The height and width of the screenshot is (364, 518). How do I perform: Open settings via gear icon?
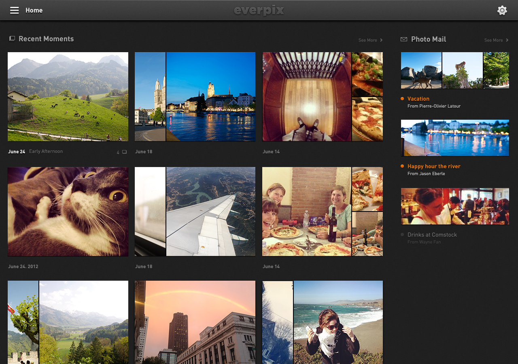tap(502, 11)
